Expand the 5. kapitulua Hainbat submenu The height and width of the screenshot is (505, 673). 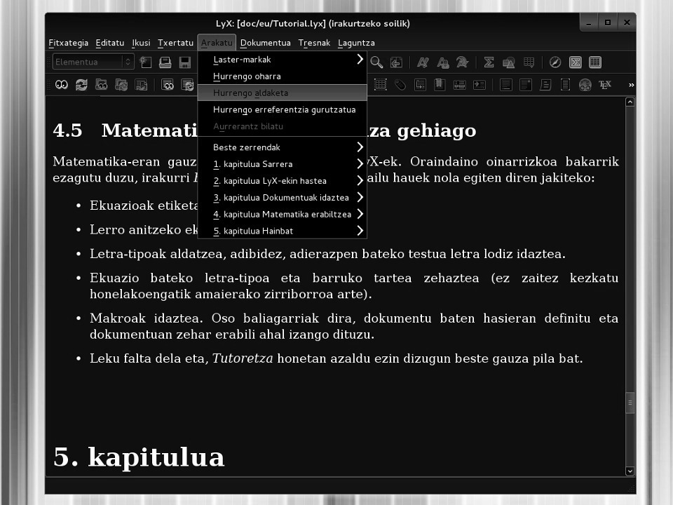click(282, 231)
